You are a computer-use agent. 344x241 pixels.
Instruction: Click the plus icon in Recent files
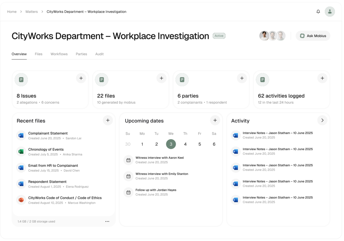pos(108,120)
